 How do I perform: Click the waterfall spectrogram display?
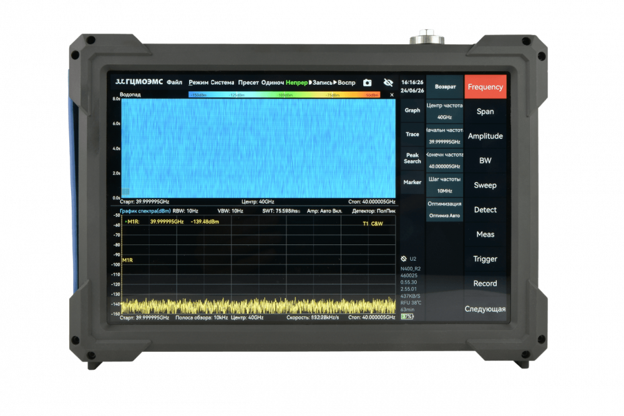click(x=258, y=148)
